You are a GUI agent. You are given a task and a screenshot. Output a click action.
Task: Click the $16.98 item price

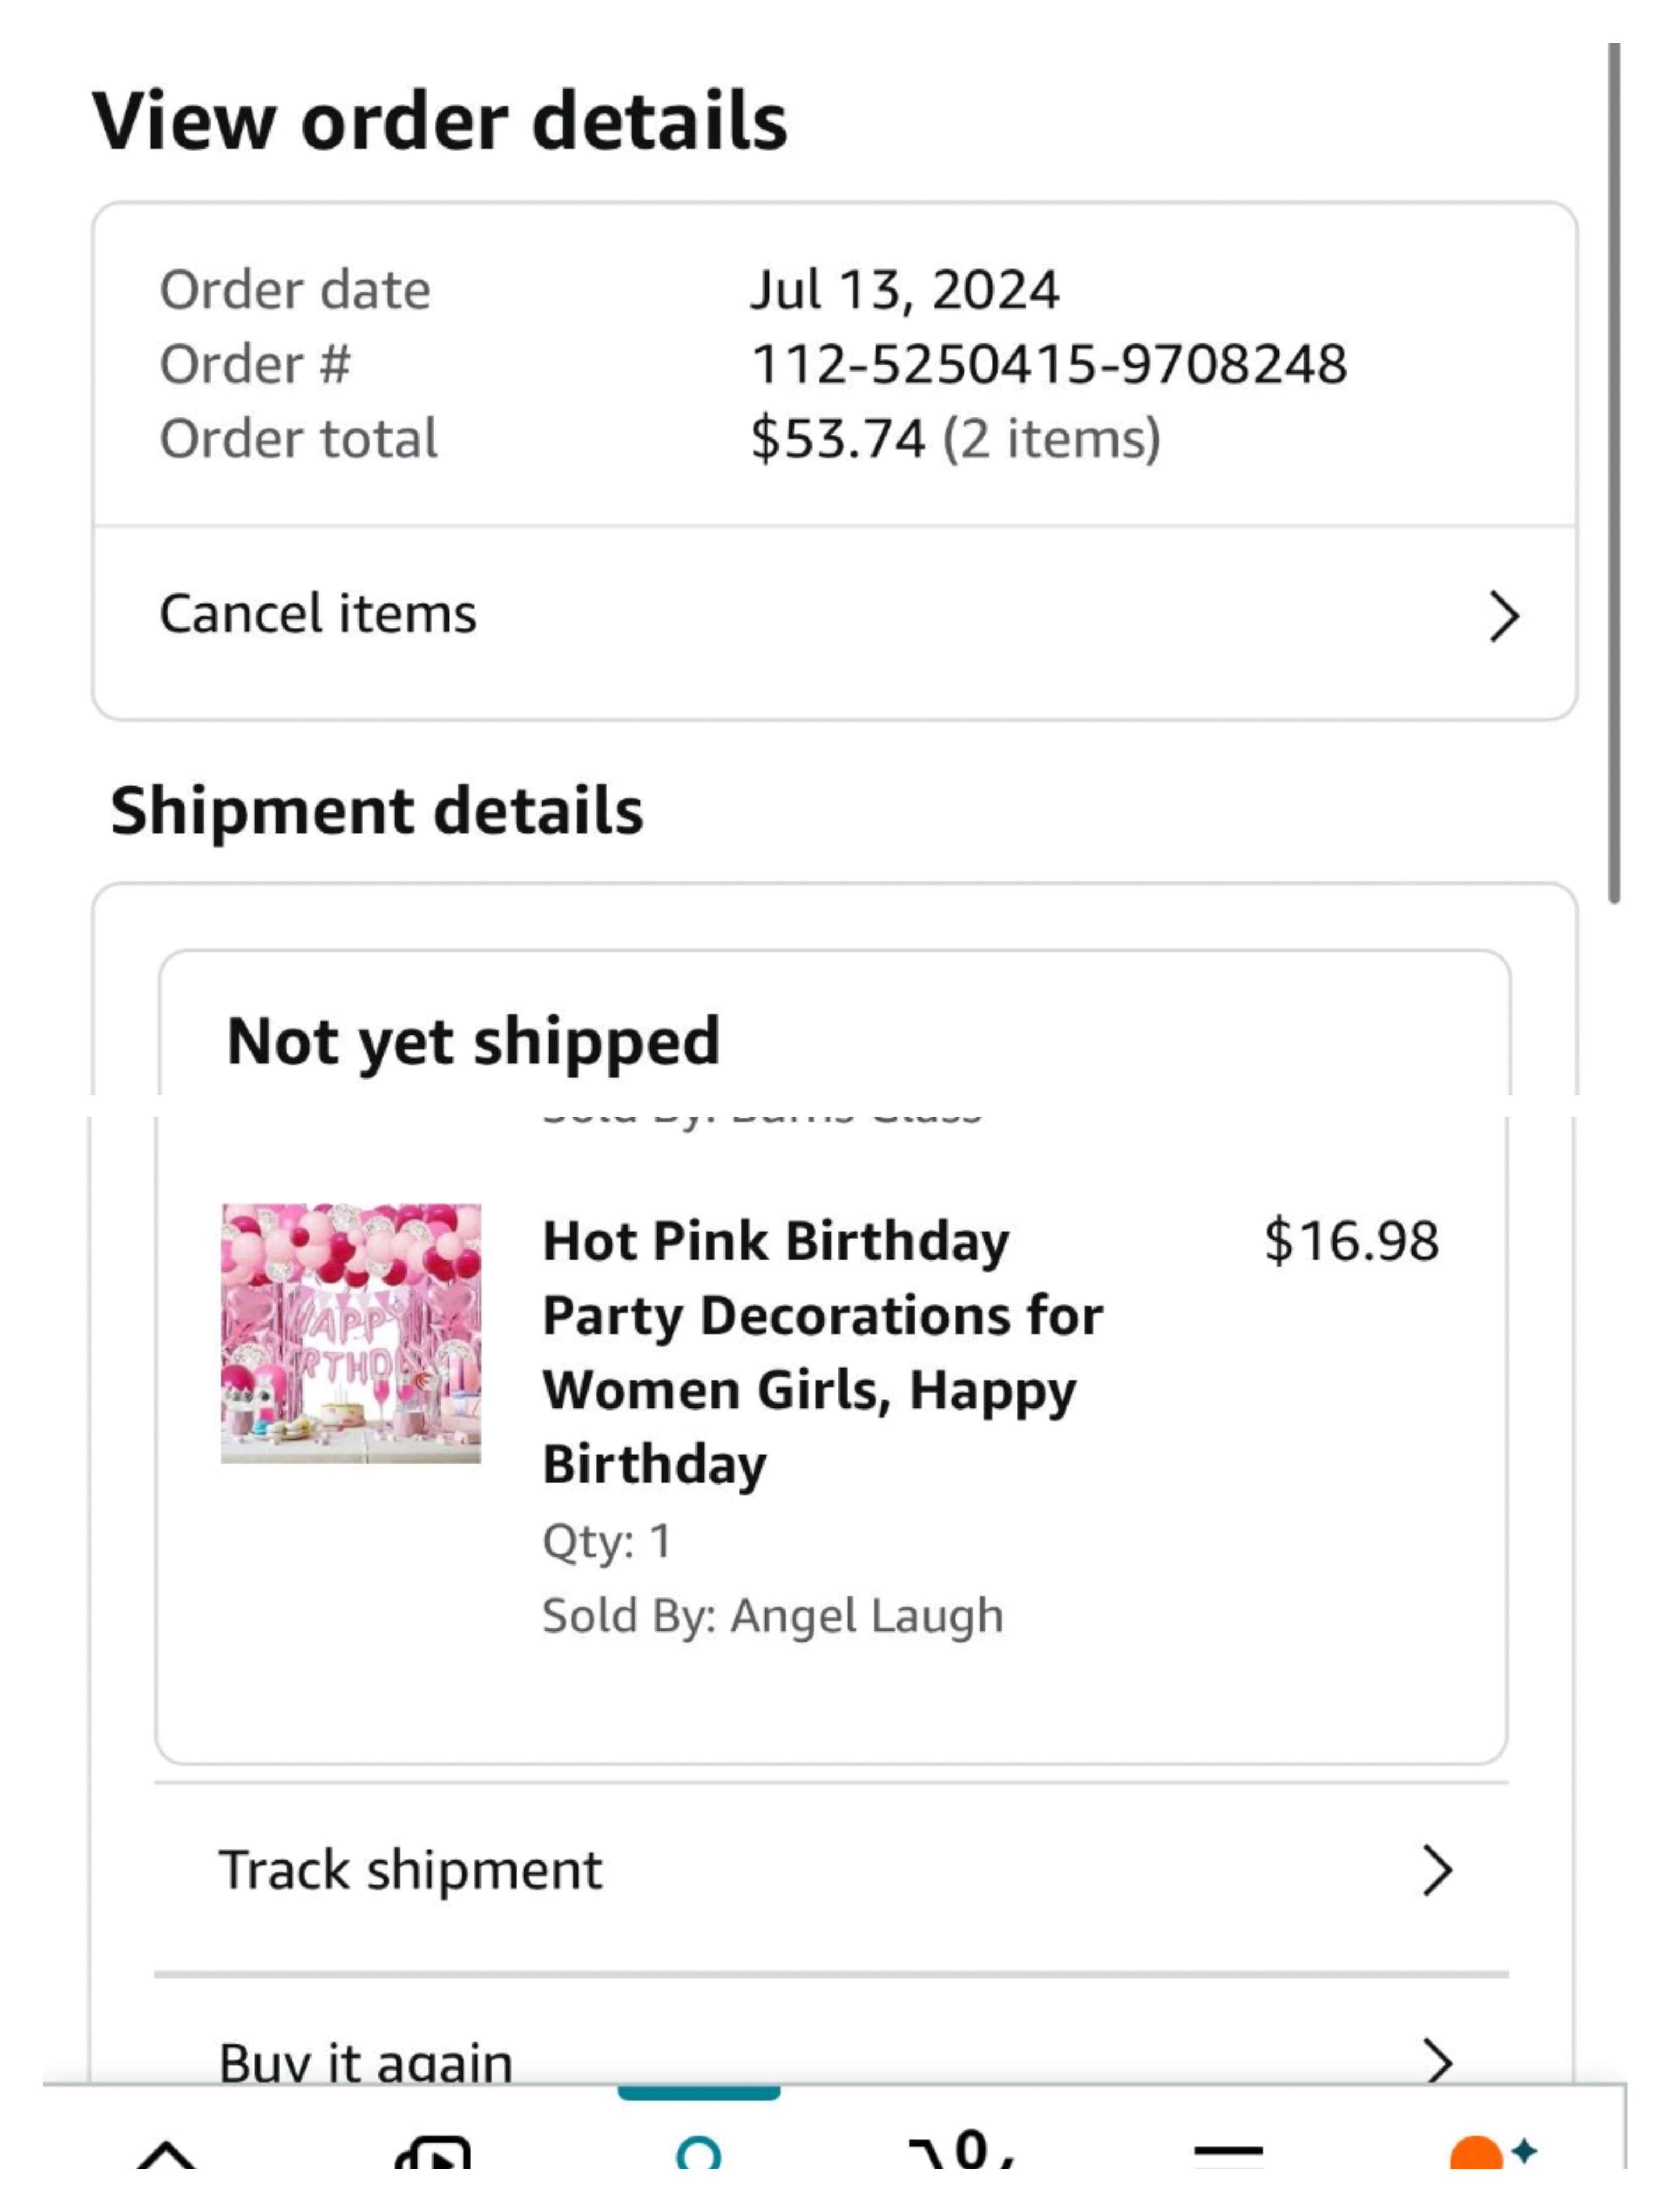[x=1350, y=1241]
